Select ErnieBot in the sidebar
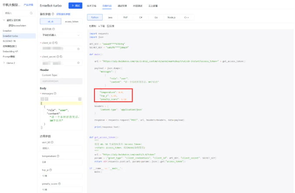Image resolution: width=295 pixels, height=193 pixels. click(7, 31)
